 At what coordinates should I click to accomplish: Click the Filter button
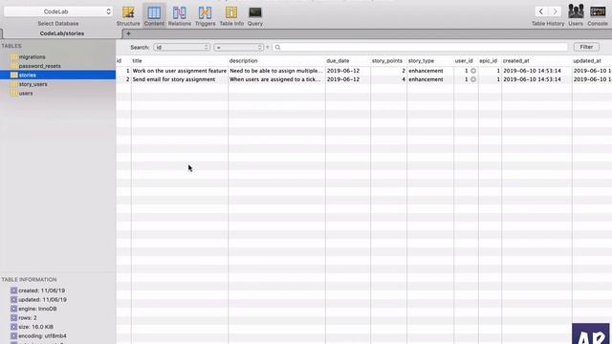[x=586, y=47]
